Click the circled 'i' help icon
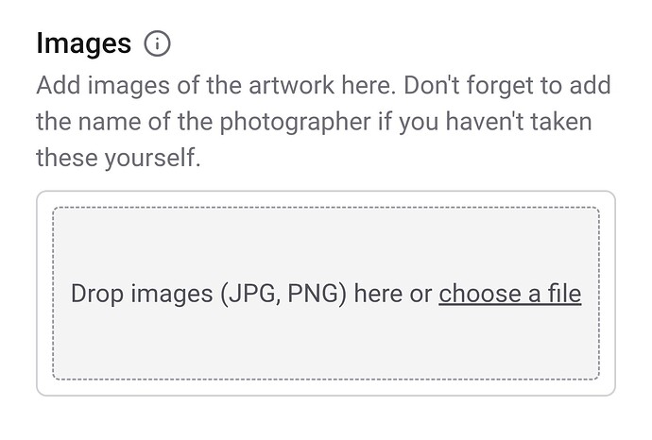652x440 pixels. (x=157, y=43)
